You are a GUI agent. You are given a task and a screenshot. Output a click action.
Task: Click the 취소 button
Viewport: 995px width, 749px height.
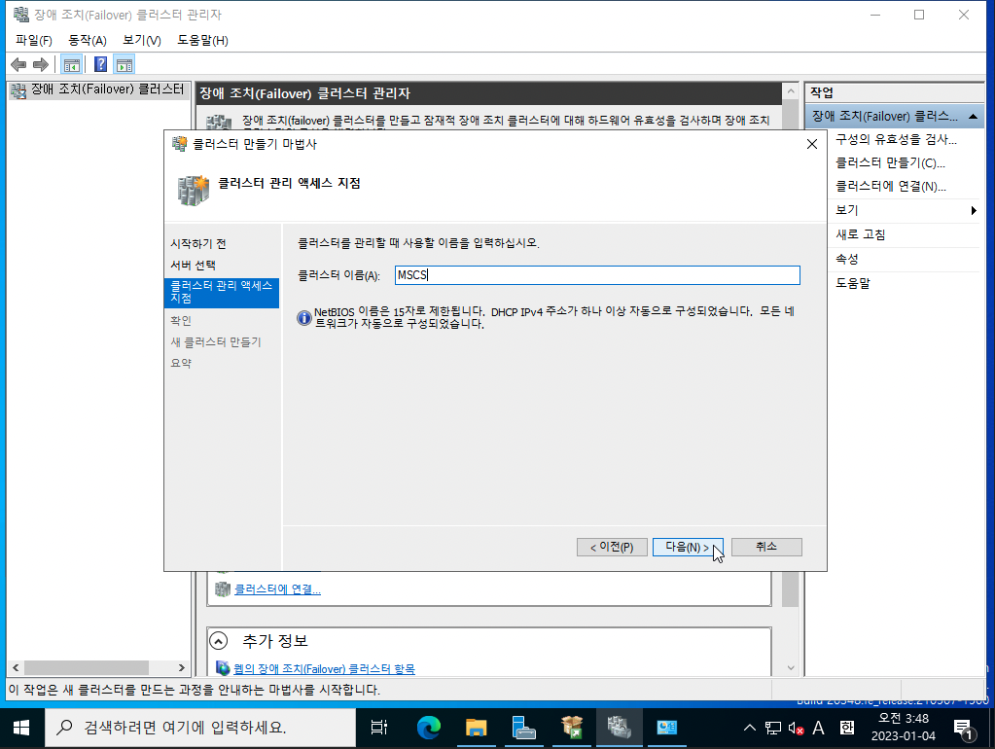coord(766,547)
